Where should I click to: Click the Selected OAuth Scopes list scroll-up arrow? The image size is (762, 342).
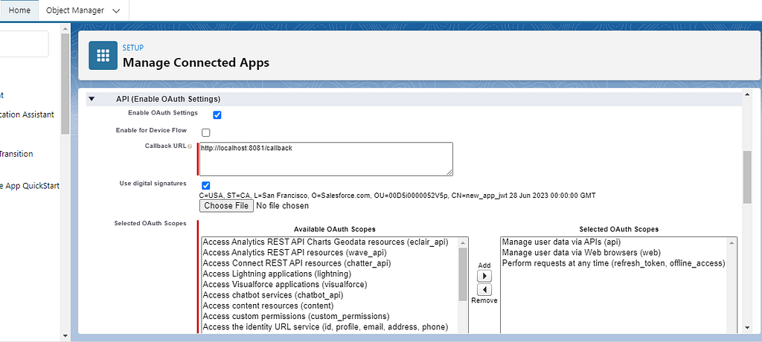tap(731, 242)
